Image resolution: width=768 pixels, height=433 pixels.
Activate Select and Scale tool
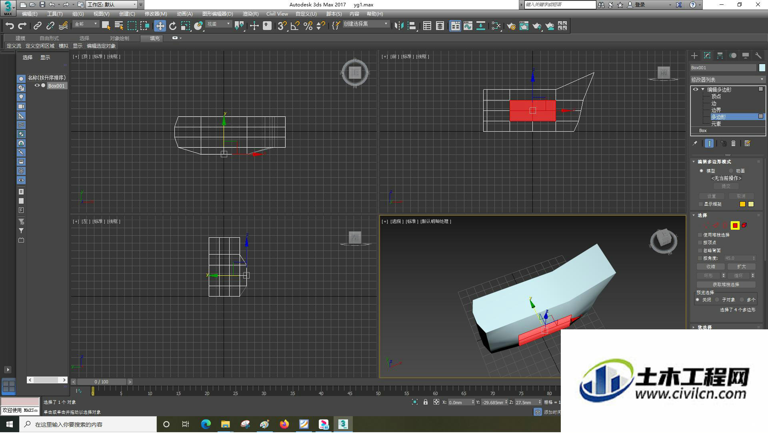click(186, 26)
